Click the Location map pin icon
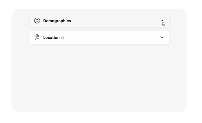 pyautogui.click(x=37, y=37)
